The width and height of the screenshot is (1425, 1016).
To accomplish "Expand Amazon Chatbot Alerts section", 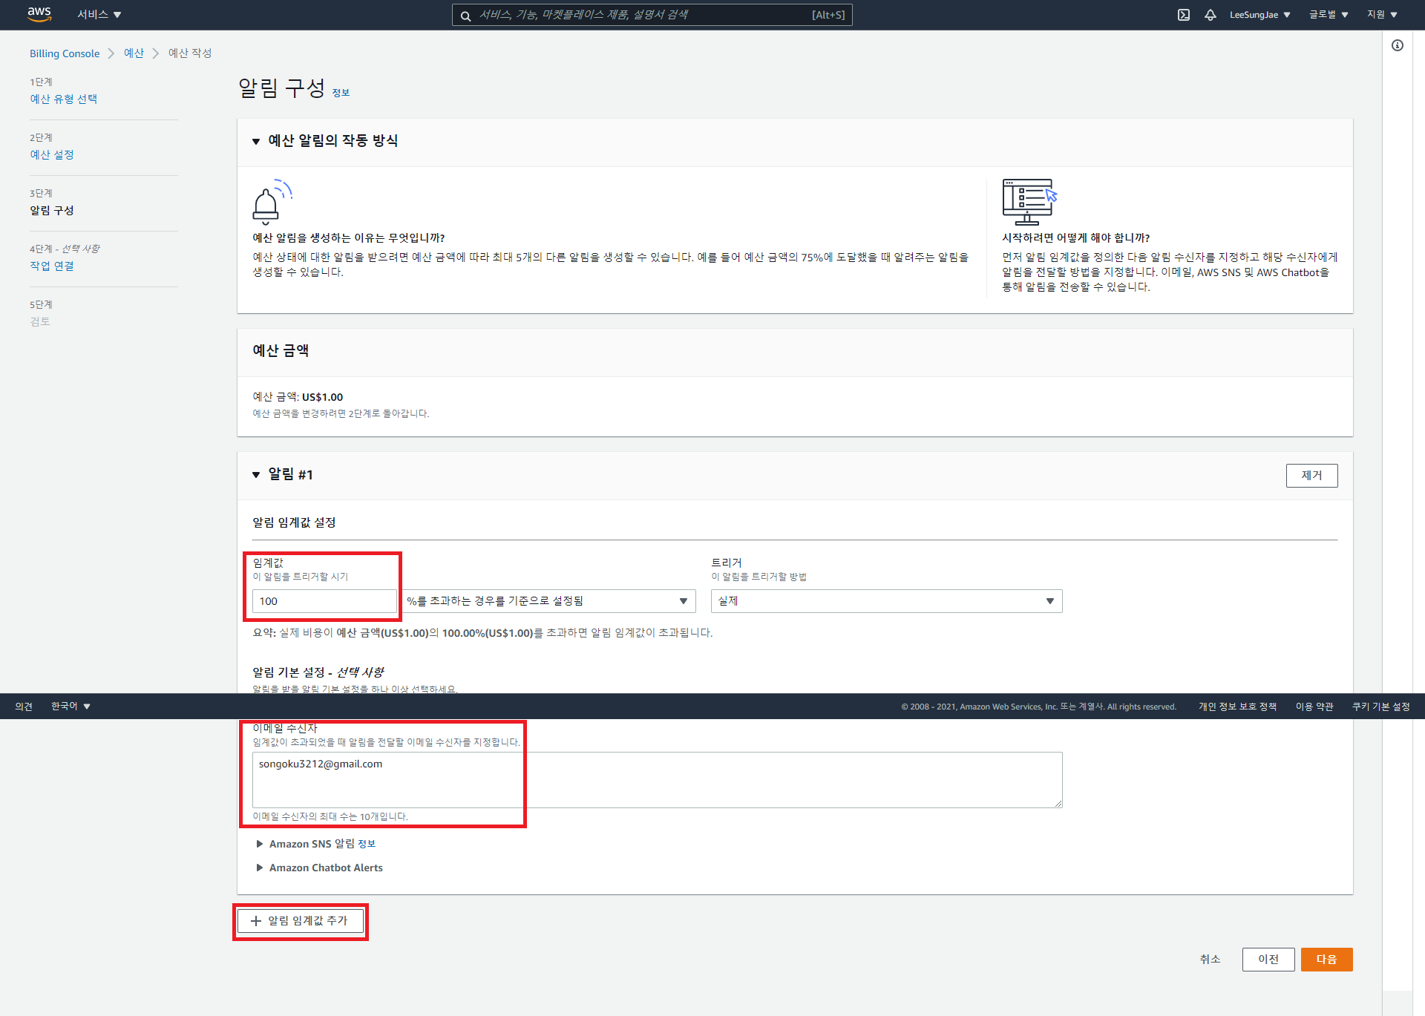I will coord(260,868).
